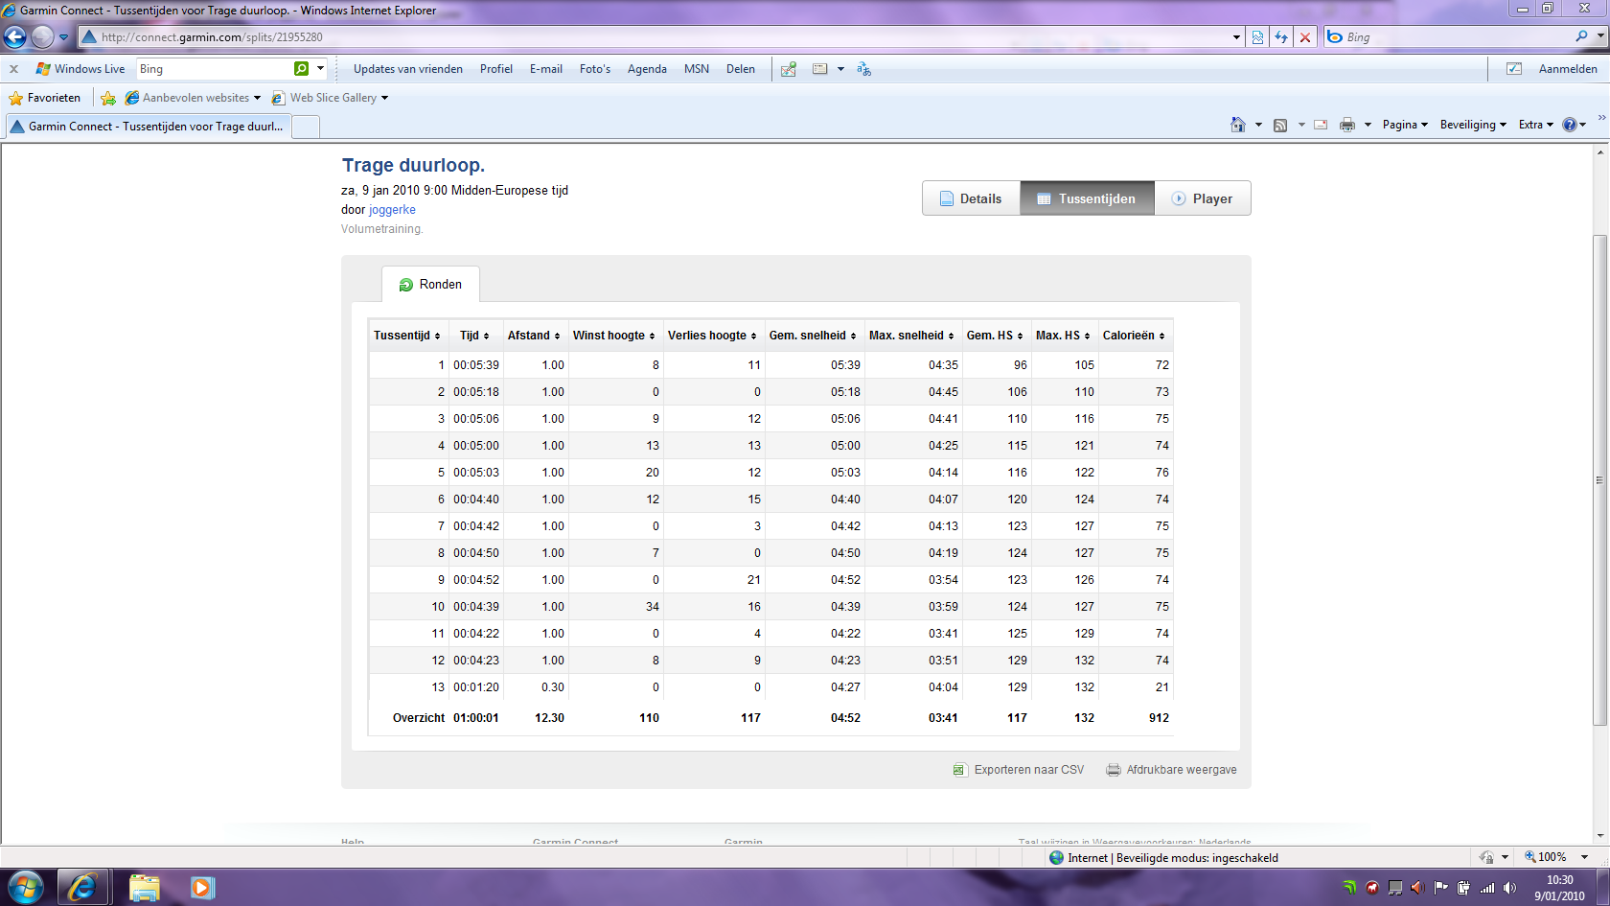Click the Windows Live Bing input field

click(x=215, y=69)
